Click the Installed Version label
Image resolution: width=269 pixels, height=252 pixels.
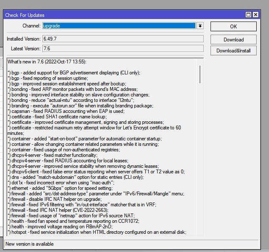[24, 39]
